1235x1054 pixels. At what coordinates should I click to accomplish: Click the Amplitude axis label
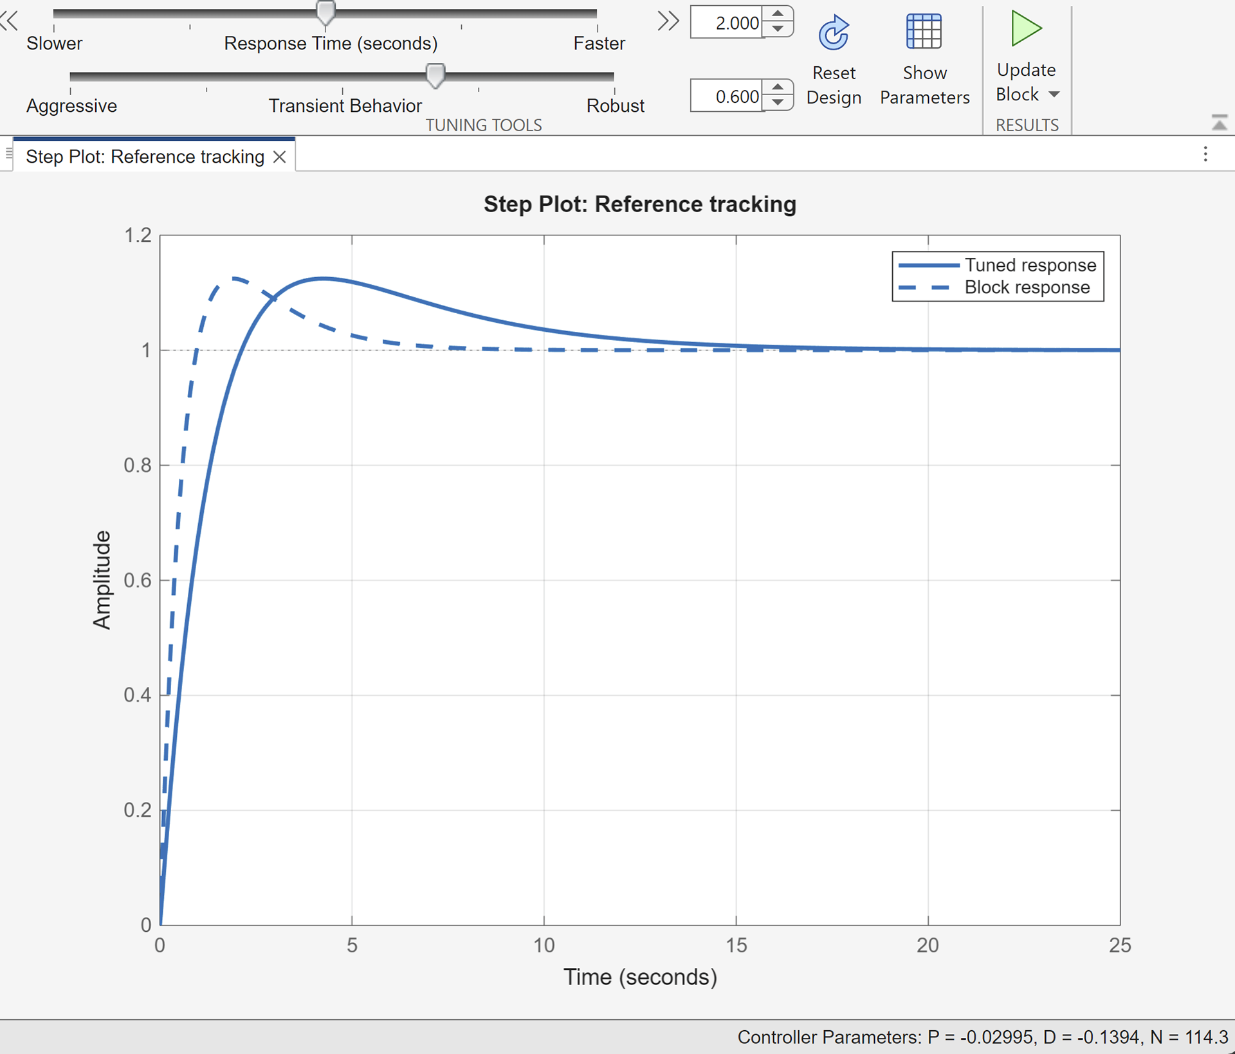(x=102, y=580)
